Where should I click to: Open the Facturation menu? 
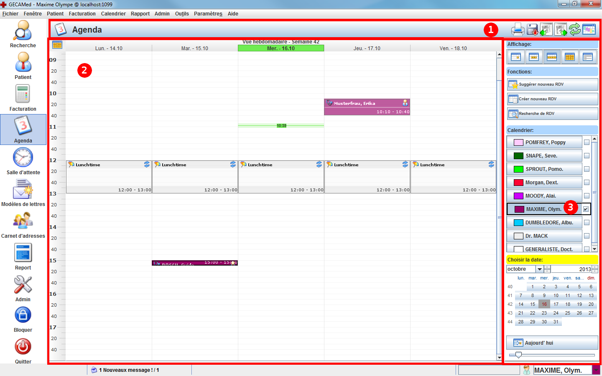point(82,14)
